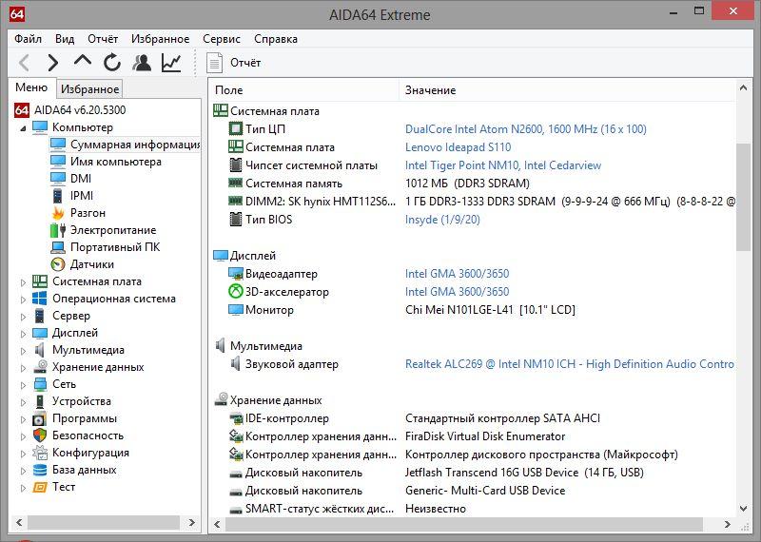The width and height of the screenshot is (761, 542).
Task: Open the Intel GMA 3600/3650 Видеоадаптер link
Action: (x=457, y=274)
